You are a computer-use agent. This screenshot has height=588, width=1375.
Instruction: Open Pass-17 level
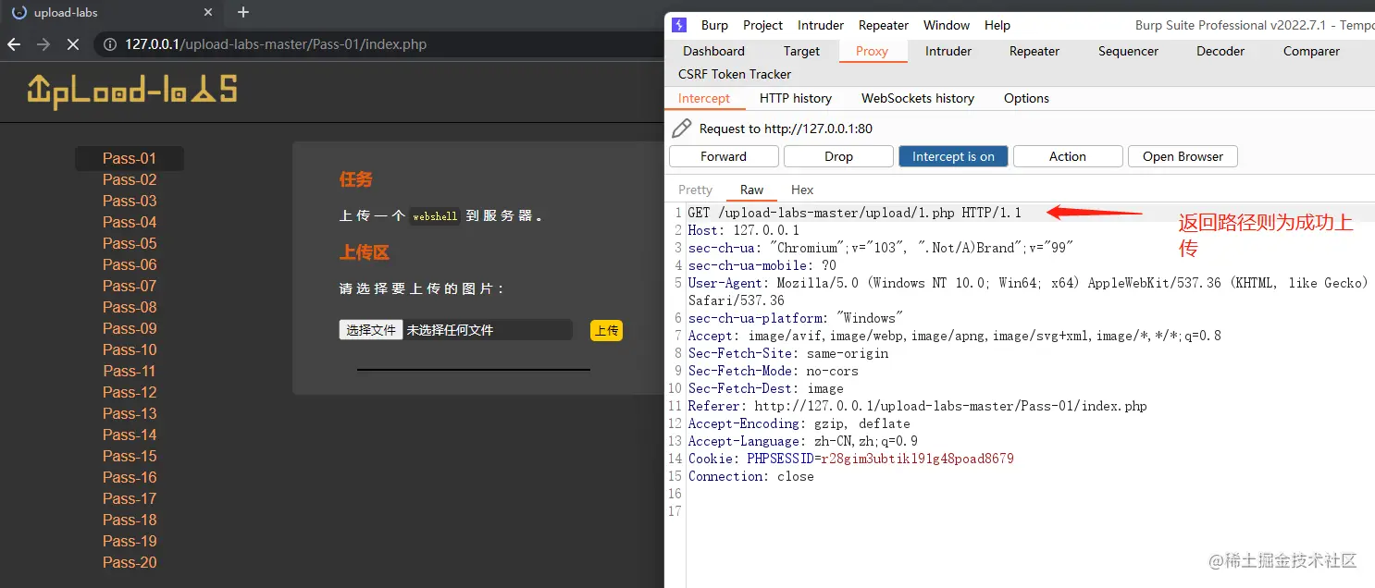tap(130, 498)
